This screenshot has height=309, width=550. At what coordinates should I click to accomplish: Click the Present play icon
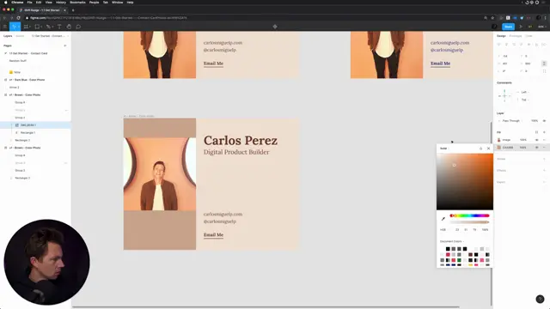521,27
